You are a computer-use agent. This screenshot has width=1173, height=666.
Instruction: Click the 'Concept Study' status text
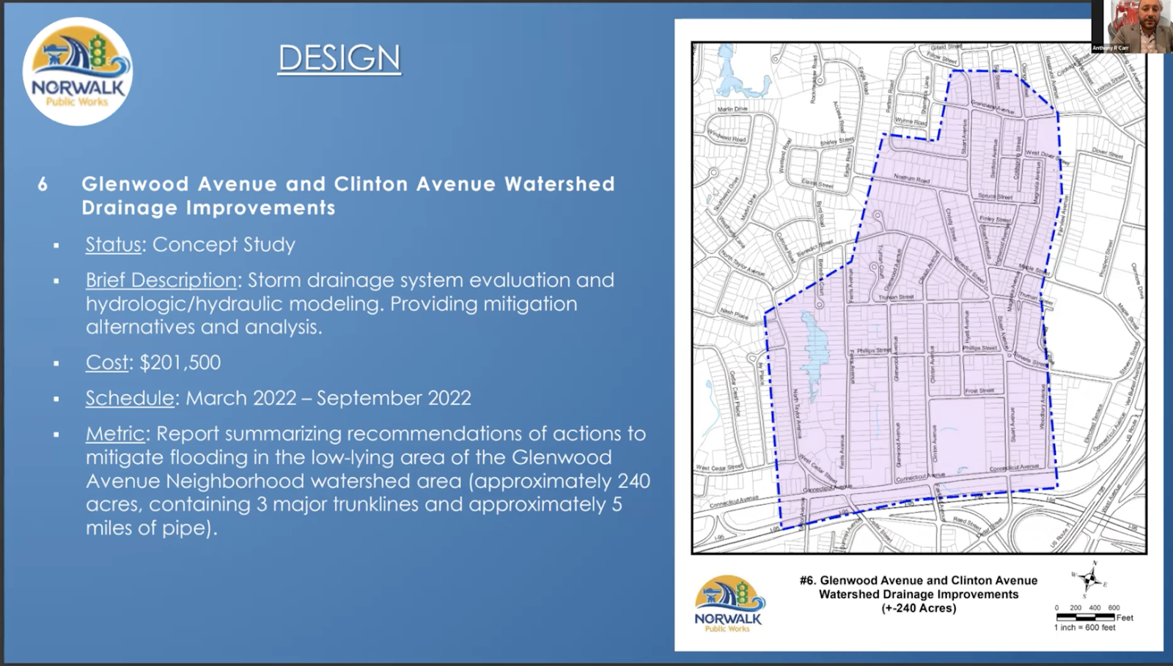pyautogui.click(x=224, y=245)
